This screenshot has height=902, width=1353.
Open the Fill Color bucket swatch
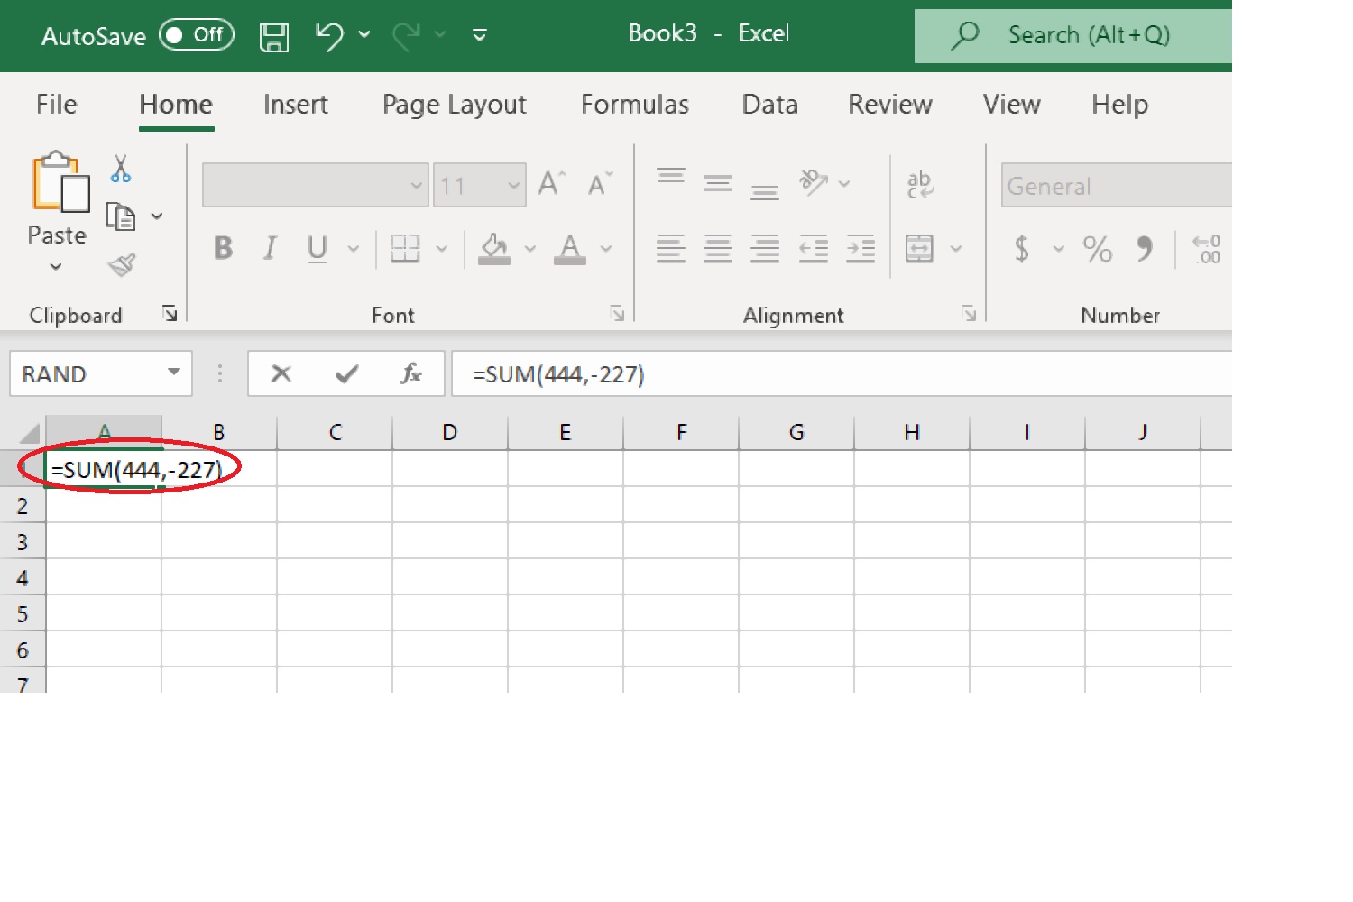pos(493,248)
